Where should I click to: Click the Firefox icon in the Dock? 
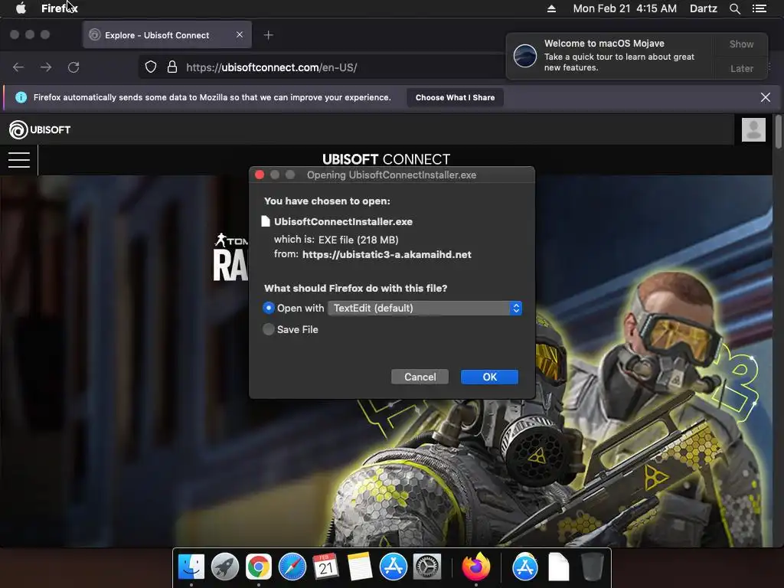[x=476, y=567]
